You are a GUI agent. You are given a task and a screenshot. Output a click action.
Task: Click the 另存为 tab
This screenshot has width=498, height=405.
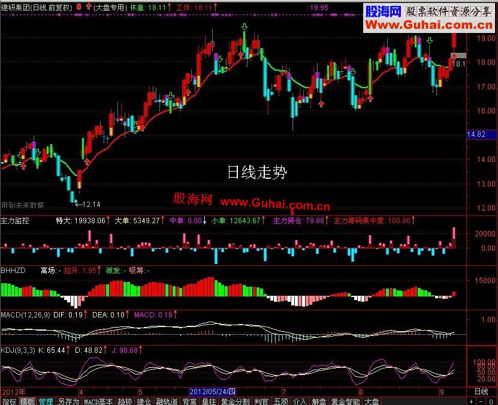(x=68, y=401)
